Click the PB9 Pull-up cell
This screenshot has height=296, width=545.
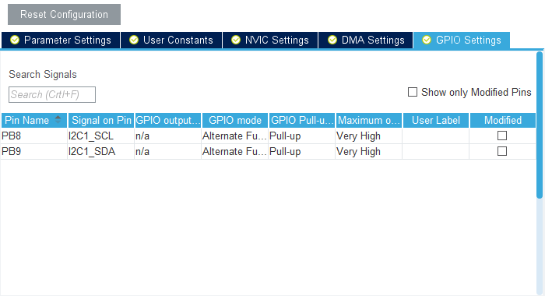click(x=302, y=152)
